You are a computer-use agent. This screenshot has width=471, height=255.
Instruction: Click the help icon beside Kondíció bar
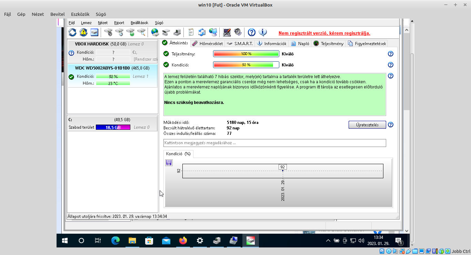pyautogui.click(x=391, y=65)
